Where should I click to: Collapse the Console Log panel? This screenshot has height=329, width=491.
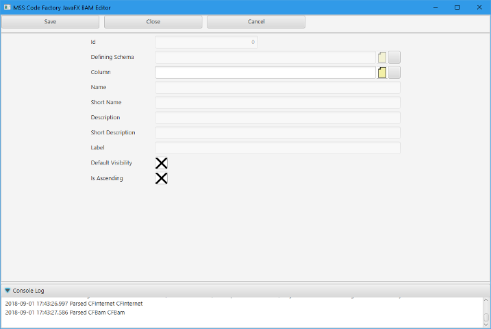[x=8, y=291]
